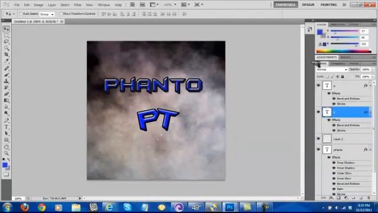Open the Layer menu

point(52,5)
